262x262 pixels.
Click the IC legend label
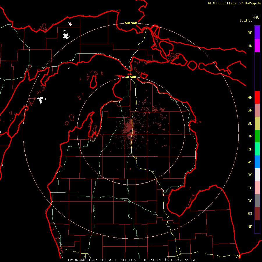click(x=250, y=188)
